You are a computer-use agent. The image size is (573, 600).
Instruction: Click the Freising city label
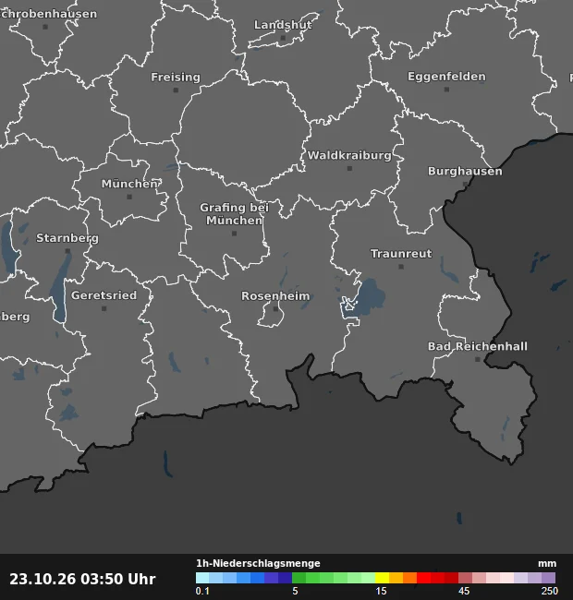coord(176,78)
